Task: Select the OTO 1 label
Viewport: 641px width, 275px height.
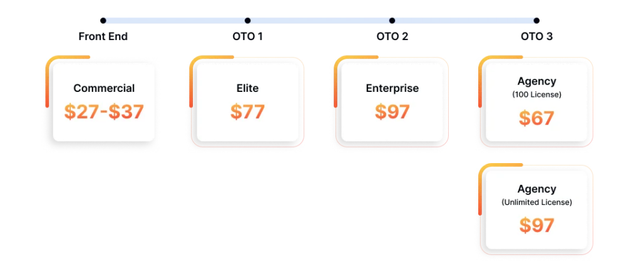Action: 247,36
